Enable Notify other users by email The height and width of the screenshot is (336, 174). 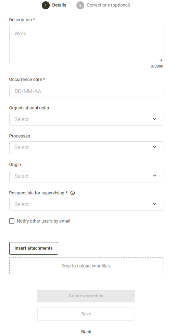click(12, 221)
